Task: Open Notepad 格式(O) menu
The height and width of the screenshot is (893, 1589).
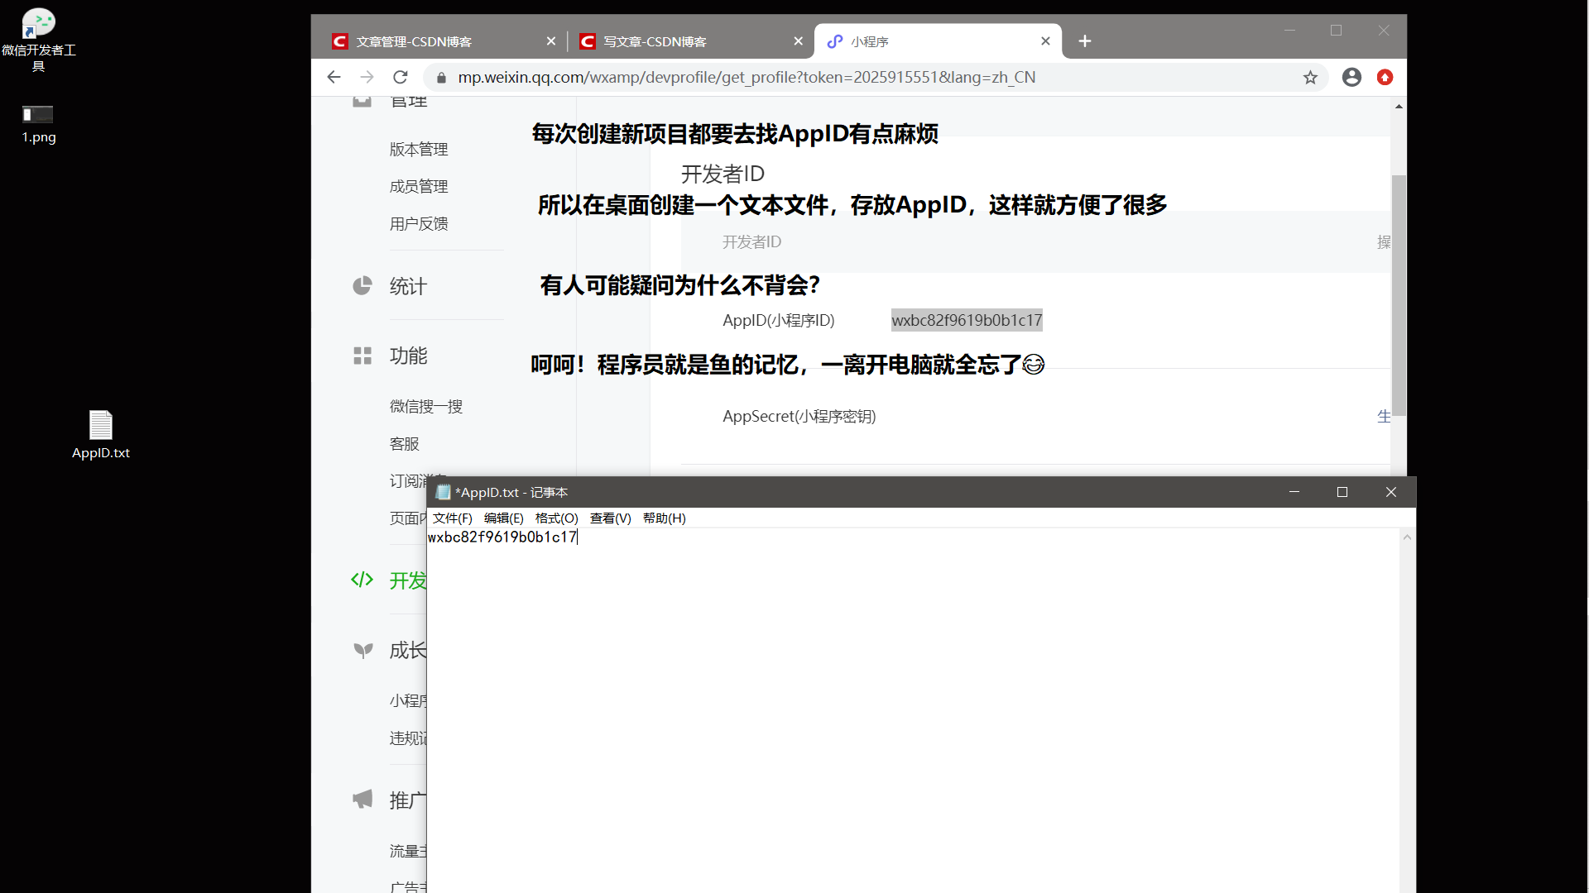Action: tap(556, 518)
